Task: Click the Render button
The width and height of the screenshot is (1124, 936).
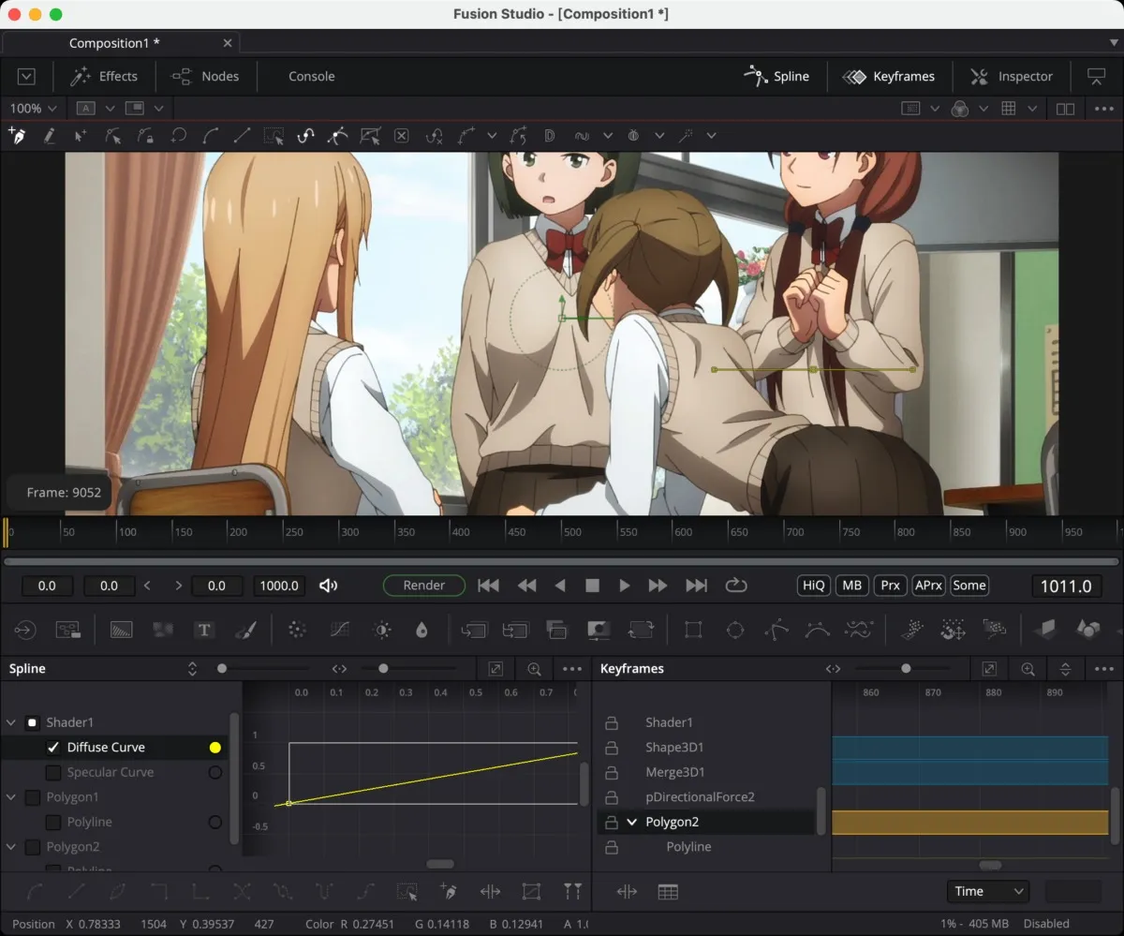Action: coord(424,586)
